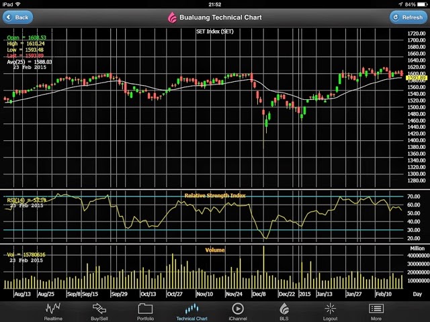Open the iChannel tab
This screenshot has width=430, height=322.
coord(238,312)
